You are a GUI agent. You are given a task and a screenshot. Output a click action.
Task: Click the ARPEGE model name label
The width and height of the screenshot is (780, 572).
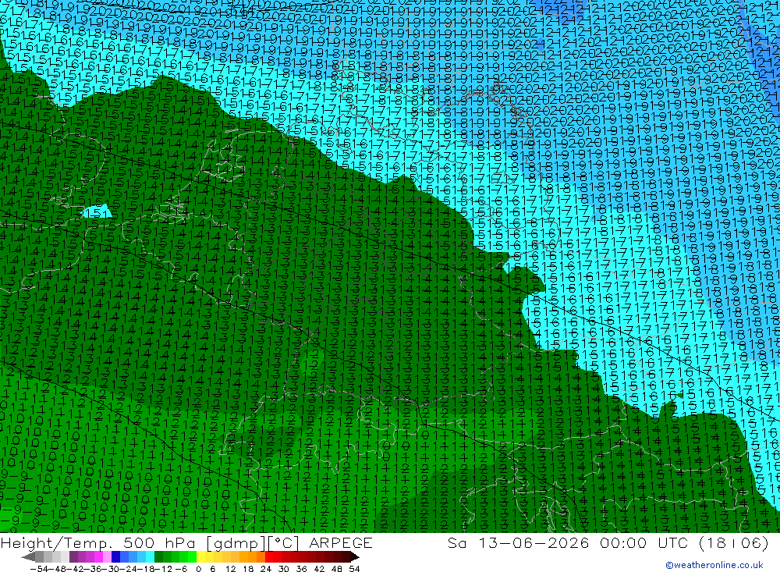pyautogui.click(x=340, y=542)
